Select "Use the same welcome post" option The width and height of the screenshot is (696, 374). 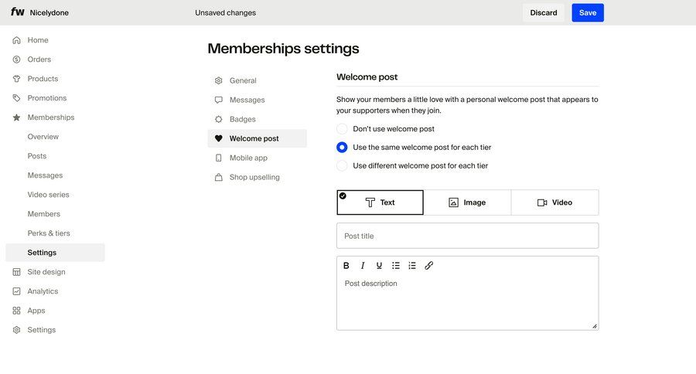tap(342, 148)
